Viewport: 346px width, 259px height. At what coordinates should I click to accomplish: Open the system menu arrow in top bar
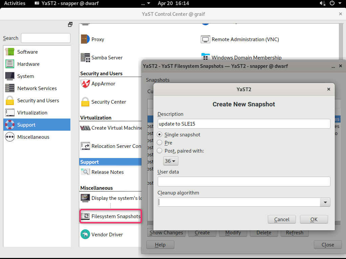pyautogui.click(x=340, y=3)
